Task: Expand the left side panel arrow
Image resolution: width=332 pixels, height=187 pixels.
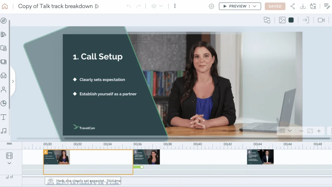Action: click(x=13, y=81)
